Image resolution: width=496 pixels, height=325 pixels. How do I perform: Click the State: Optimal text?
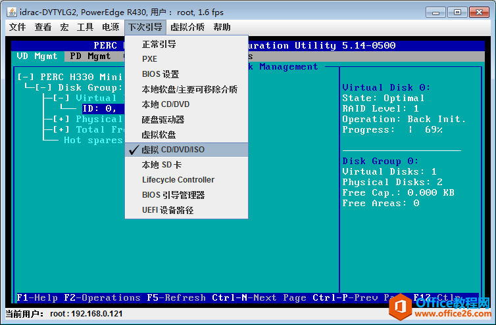point(383,98)
